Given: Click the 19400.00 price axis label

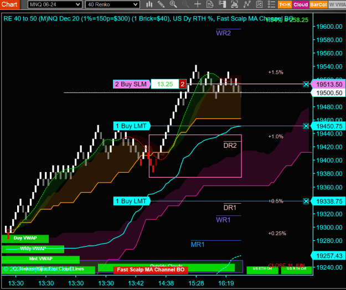Looking at the screenshot, I should click(x=329, y=160).
